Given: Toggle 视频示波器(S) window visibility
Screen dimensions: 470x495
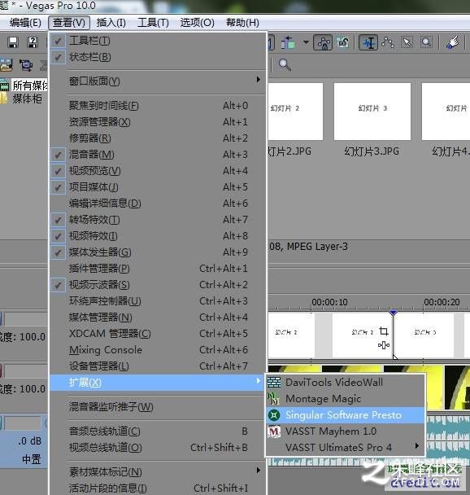Looking at the screenshot, I should pyautogui.click(x=158, y=285).
